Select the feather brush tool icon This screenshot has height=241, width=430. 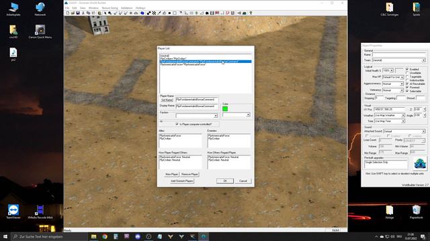pos(159,13)
